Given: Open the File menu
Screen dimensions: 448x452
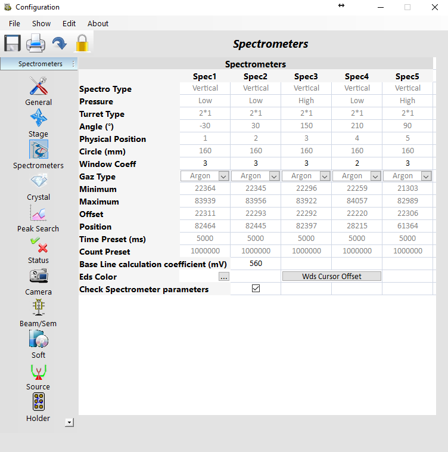Looking at the screenshot, I should point(14,24).
